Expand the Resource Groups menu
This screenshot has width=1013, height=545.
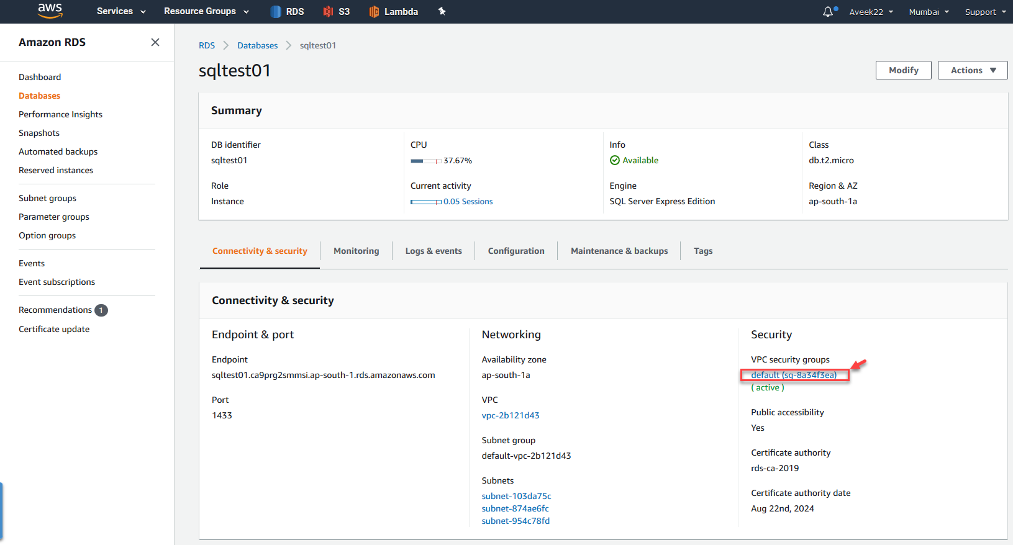click(x=206, y=11)
